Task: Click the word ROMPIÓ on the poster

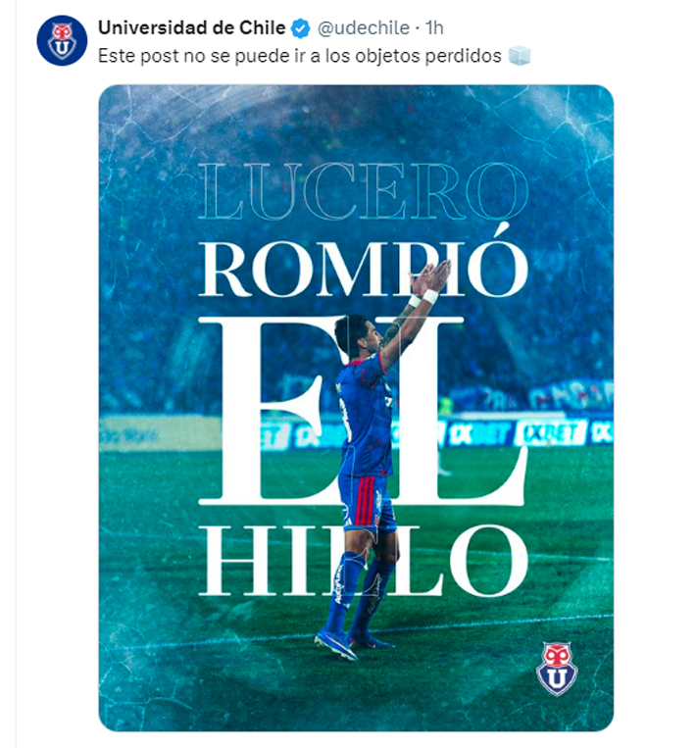Action: [x=364, y=265]
